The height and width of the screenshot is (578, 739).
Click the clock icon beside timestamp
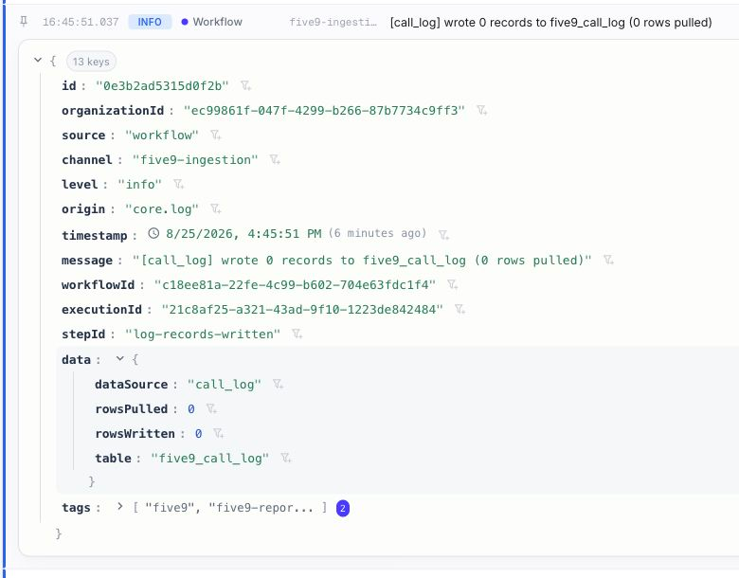pyautogui.click(x=153, y=233)
